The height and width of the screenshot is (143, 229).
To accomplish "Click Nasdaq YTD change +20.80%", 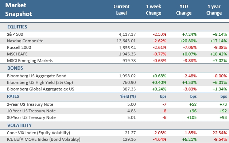I will click(188, 41).
